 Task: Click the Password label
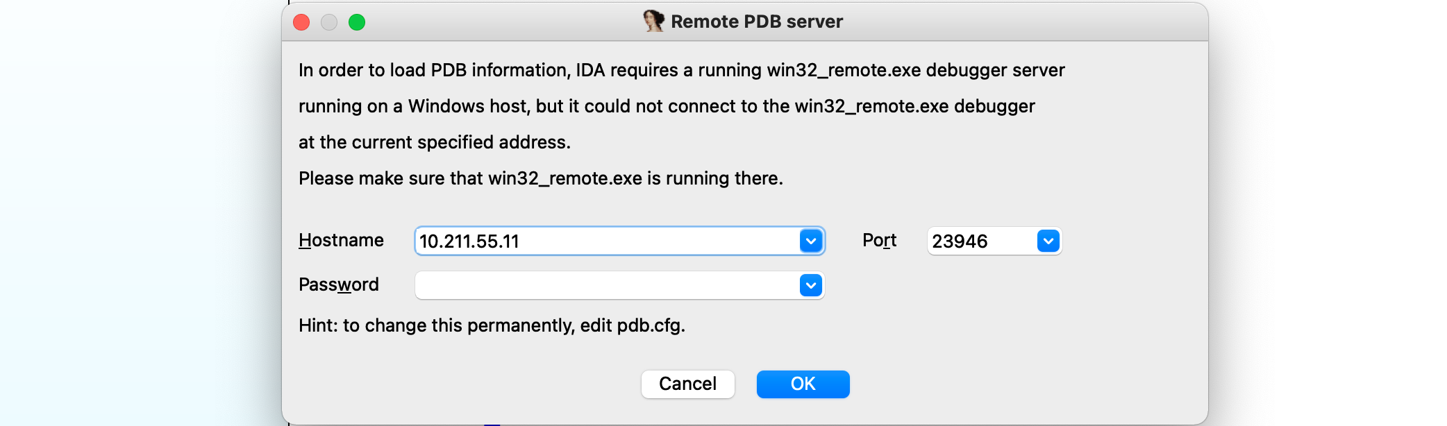(x=338, y=284)
